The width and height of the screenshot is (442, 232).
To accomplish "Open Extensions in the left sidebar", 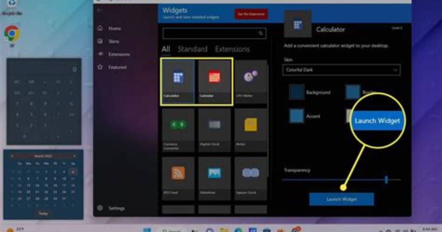I will [119, 54].
